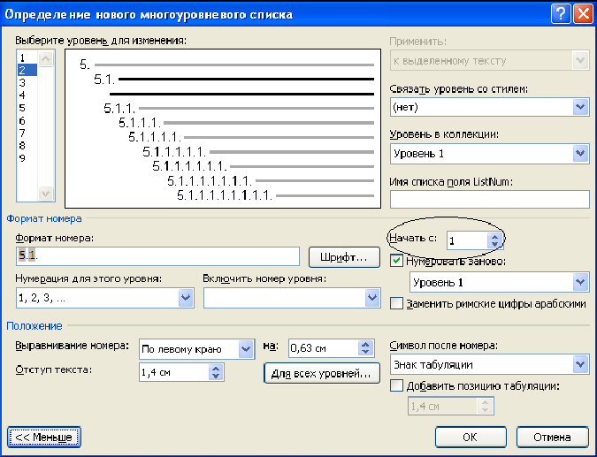597x457 pixels.
Task: Click the Для всех уровней button
Action: (x=322, y=373)
